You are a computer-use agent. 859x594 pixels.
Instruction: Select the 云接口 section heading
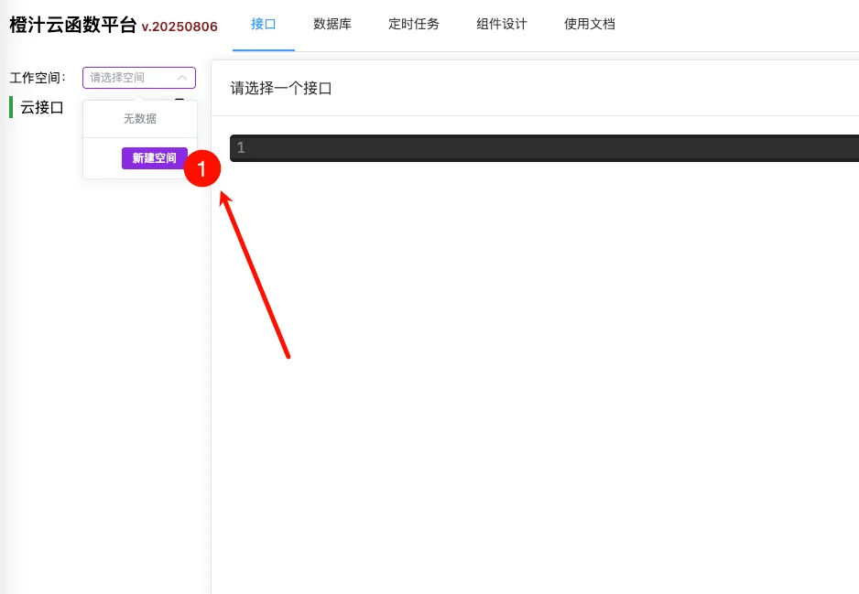pyautogui.click(x=42, y=107)
